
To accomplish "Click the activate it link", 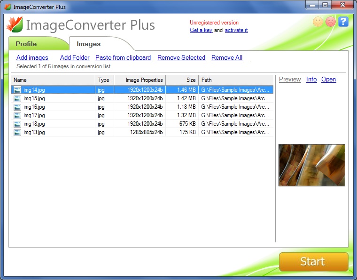I will click(236, 30).
